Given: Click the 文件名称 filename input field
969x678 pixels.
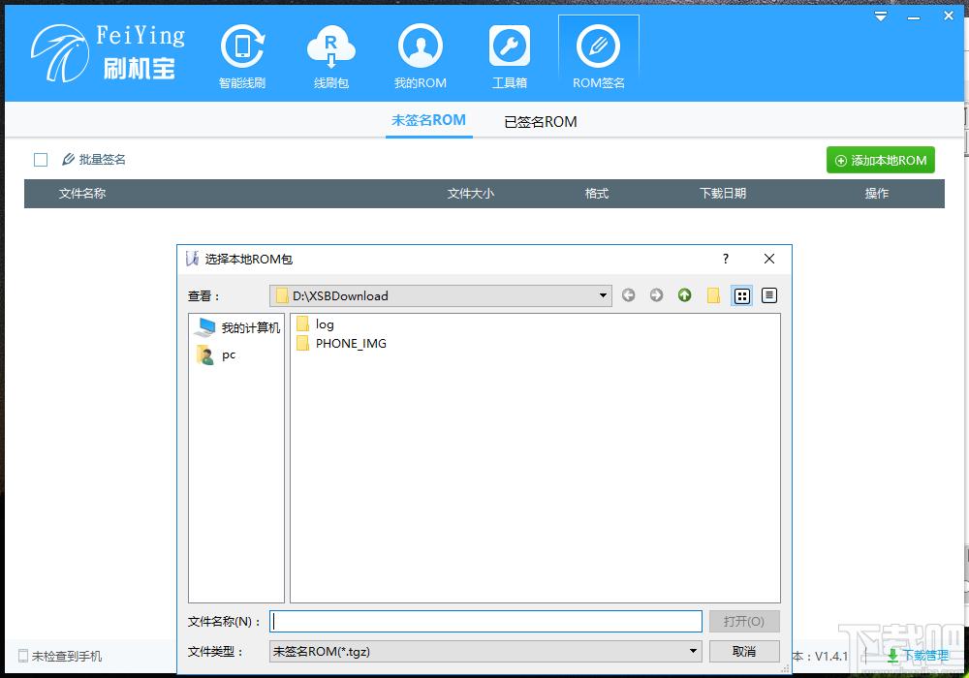Looking at the screenshot, I should click(x=485, y=621).
